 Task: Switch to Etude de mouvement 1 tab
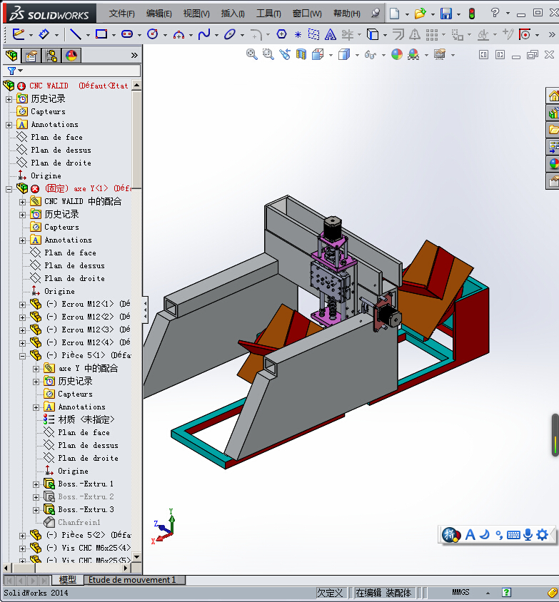[132, 580]
